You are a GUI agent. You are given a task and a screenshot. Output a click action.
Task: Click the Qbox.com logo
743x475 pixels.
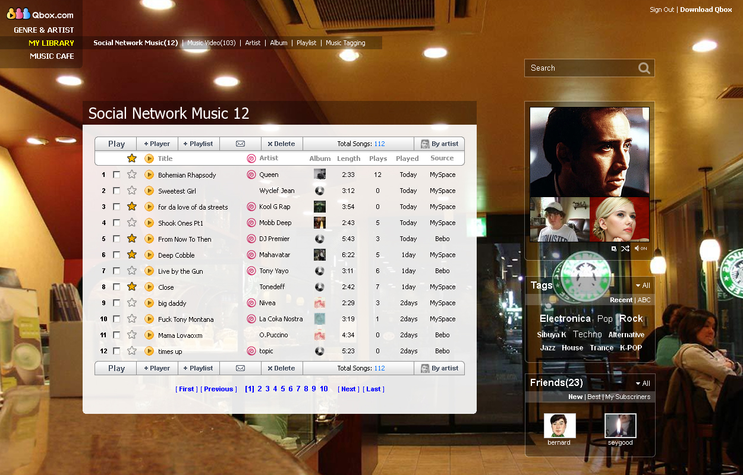tap(40, 14)
